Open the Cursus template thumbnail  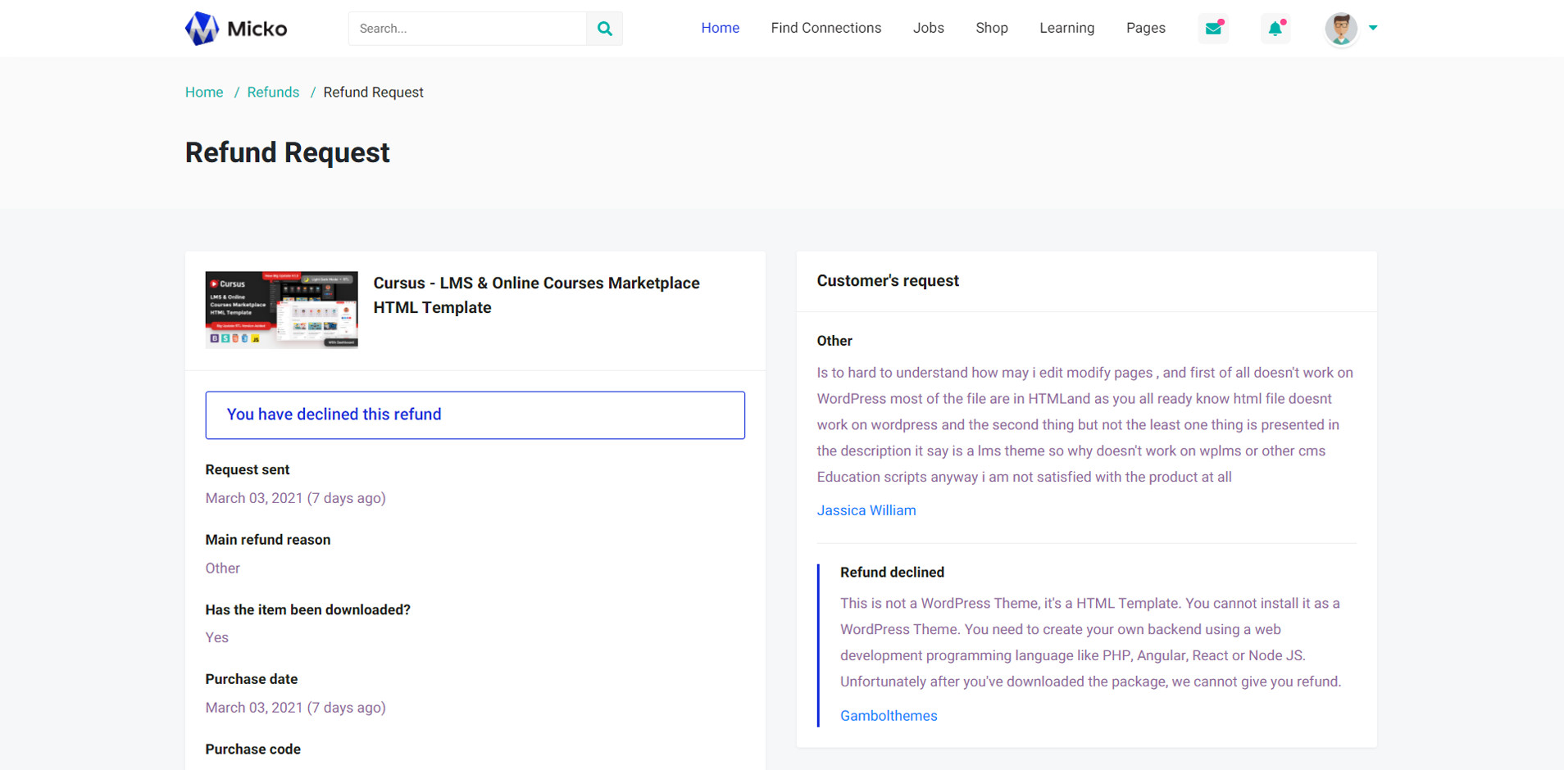pos(281,310)
